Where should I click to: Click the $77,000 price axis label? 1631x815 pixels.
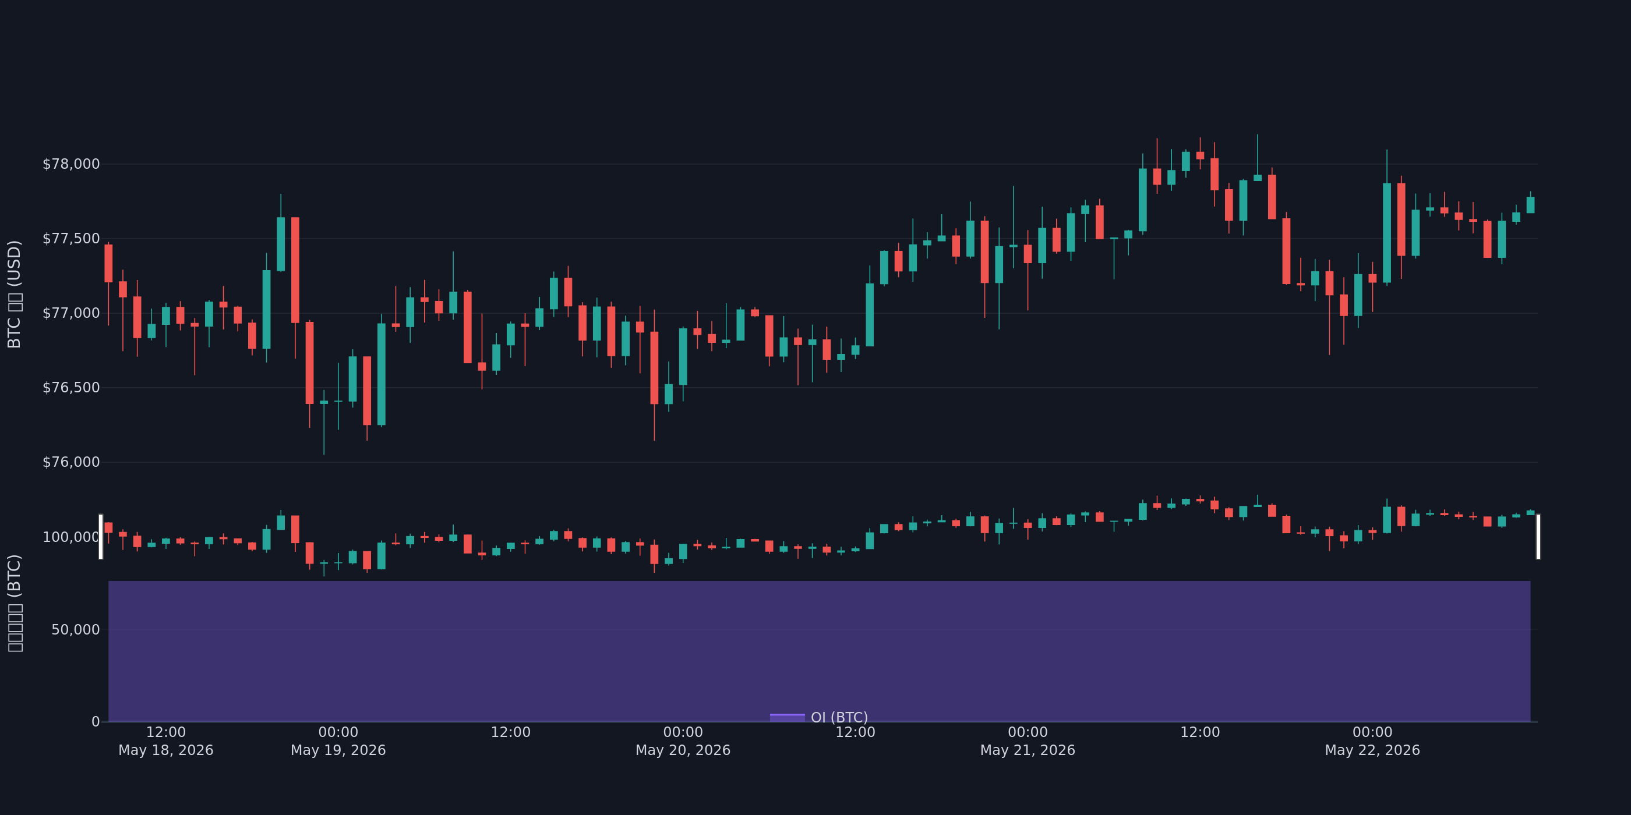click(71, 313)
